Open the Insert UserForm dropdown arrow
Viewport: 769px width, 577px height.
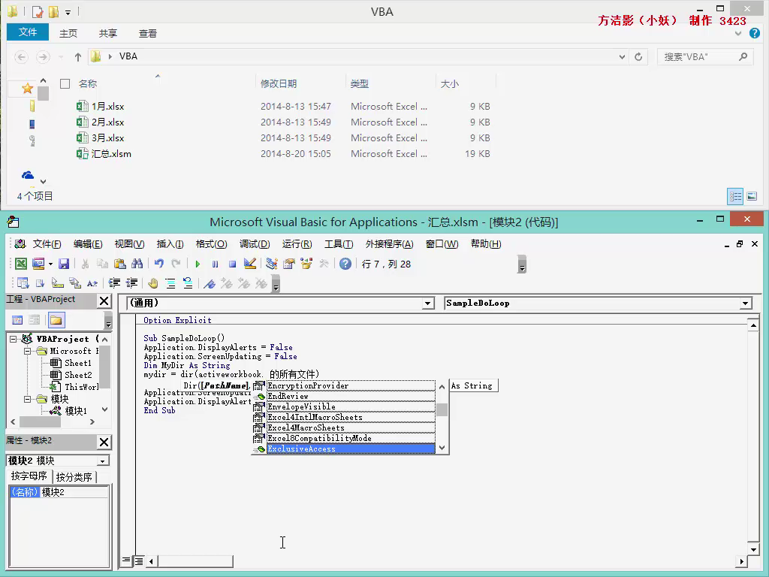point(50,264)
